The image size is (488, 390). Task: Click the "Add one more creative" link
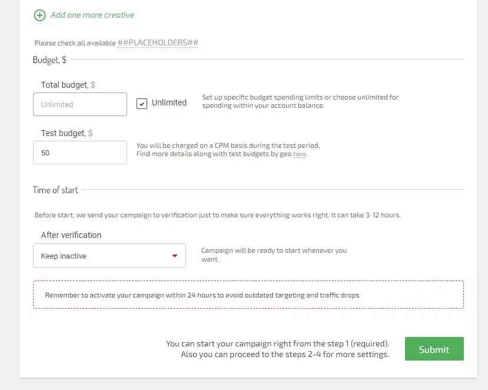[92, 15]
